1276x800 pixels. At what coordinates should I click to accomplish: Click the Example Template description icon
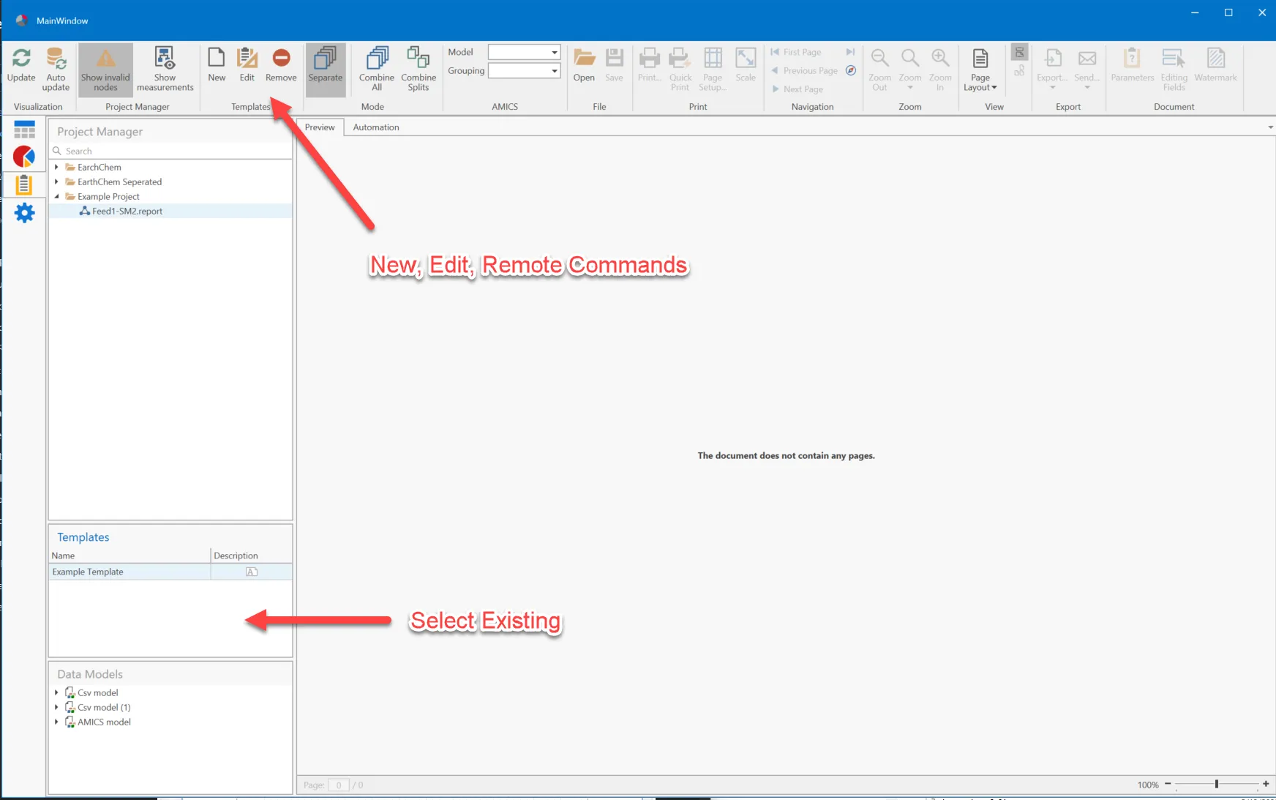252,572
